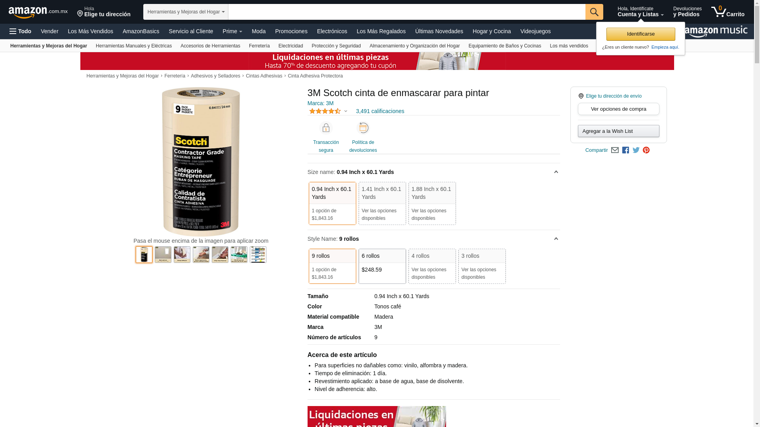
Task: Go to the Amazon.com.mx logo home
Action: point(38,12)
